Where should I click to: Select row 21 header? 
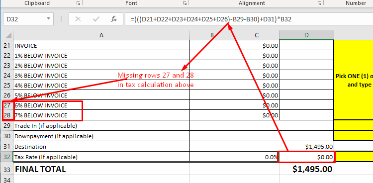pos(7,45)
